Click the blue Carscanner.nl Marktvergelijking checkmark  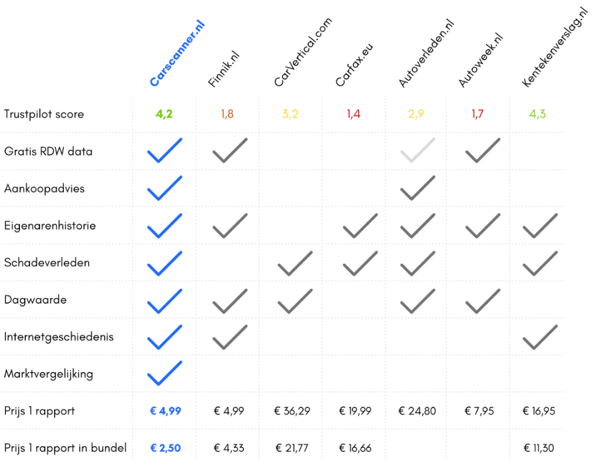coord(164,373)
